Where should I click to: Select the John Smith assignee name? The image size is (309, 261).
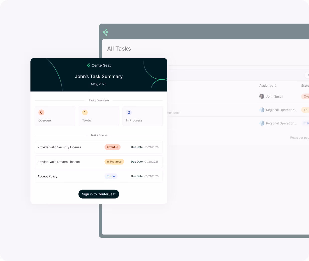(x=274, y=96)
